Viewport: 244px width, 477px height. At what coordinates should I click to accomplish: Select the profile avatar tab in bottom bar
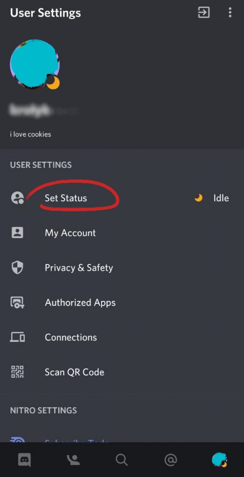(220, 460)
